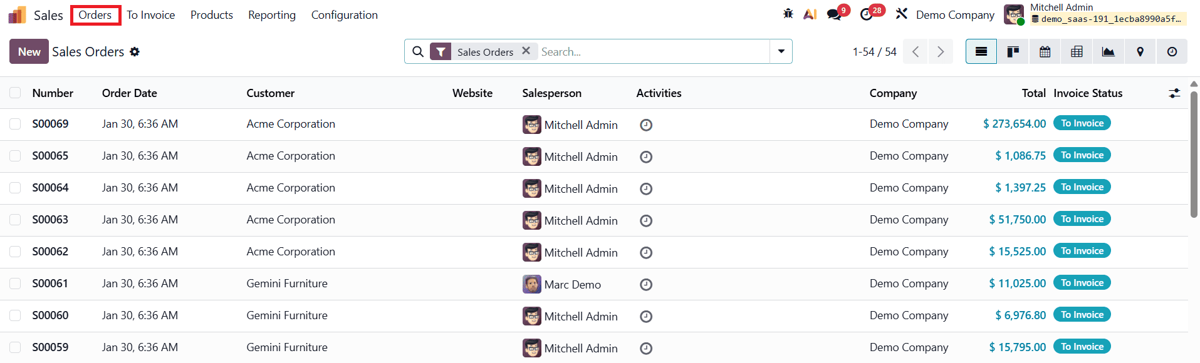Click the Sales Orders breadcrumb title
Screen dimensions: 1200x363
pos(88,52)
